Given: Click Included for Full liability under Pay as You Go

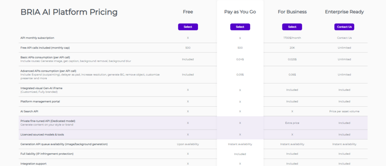Looking at the screenshot, I should coord(240,154).
